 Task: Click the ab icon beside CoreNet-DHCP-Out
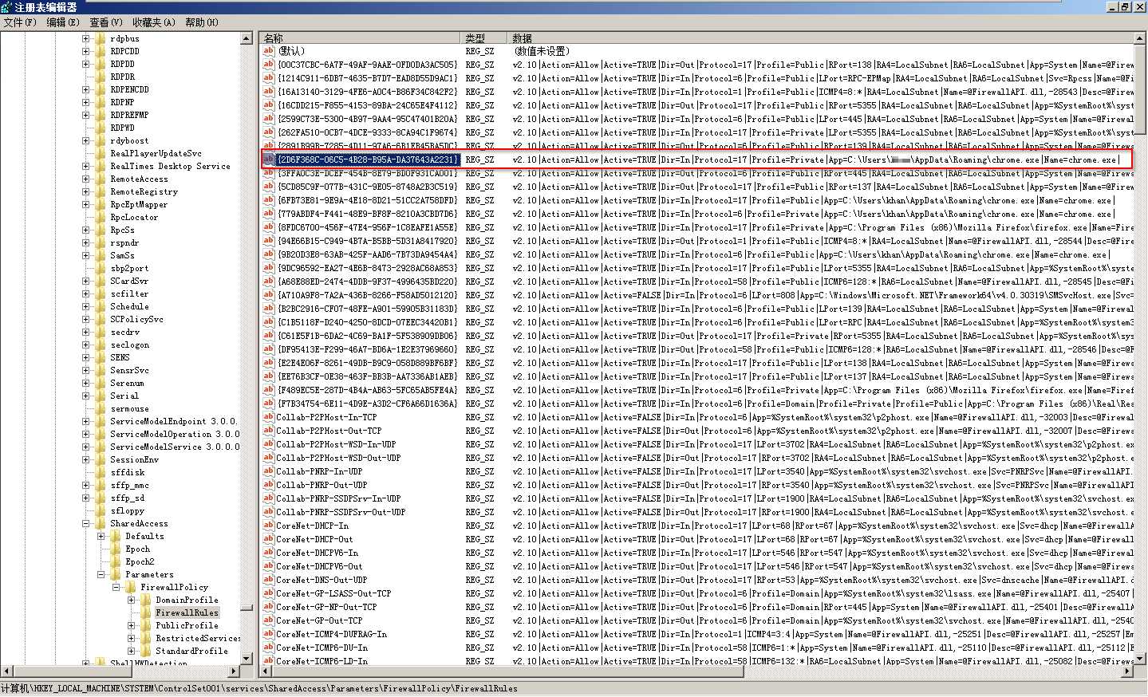[x=269, y=539]
